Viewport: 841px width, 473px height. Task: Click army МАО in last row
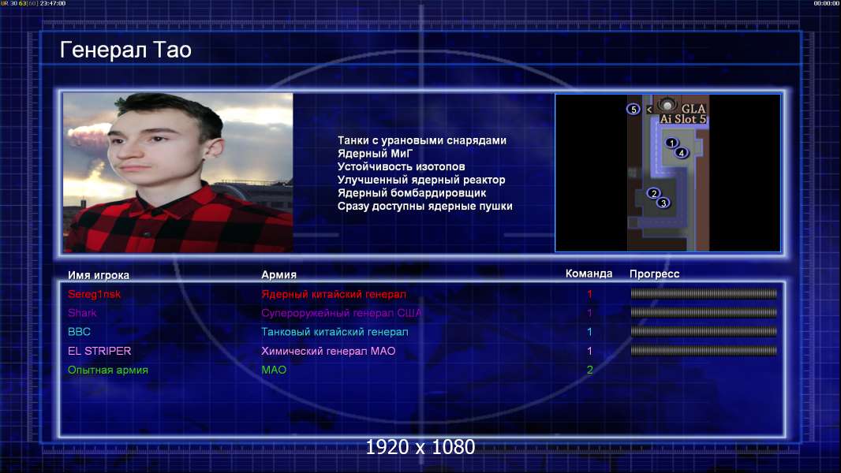(274, 371)
